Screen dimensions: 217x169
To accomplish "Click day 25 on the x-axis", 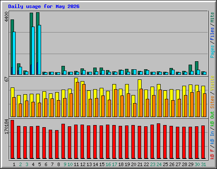I will point(165,164).
